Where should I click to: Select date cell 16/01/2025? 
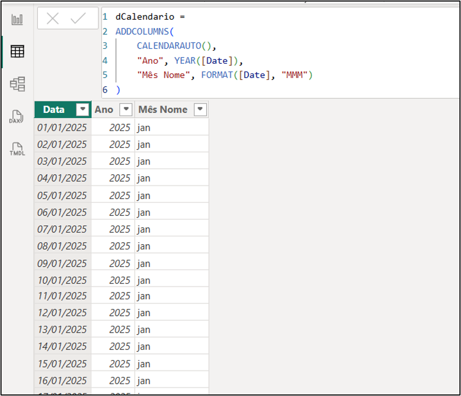(63, 380)
